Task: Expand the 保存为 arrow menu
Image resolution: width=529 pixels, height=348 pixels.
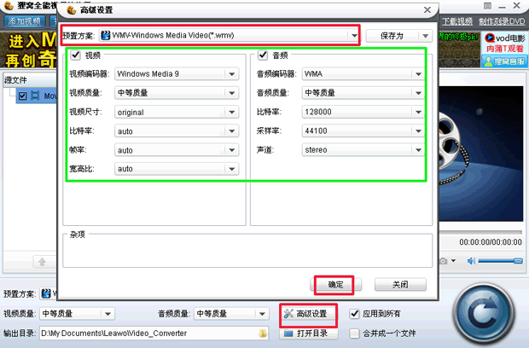Action: (x=426, y=36)
